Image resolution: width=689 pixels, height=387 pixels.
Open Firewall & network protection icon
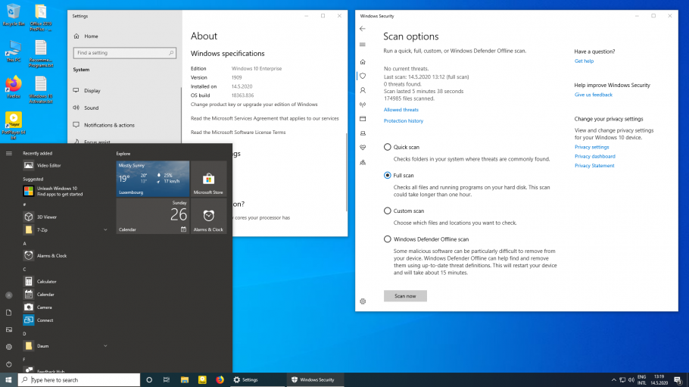[x=363, y=105]
